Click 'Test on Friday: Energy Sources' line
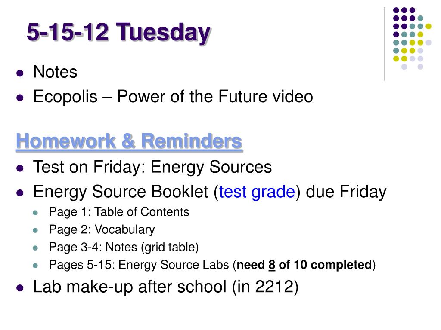The width and height of the screenshot is (441, 330). click(x=152, y=167)
